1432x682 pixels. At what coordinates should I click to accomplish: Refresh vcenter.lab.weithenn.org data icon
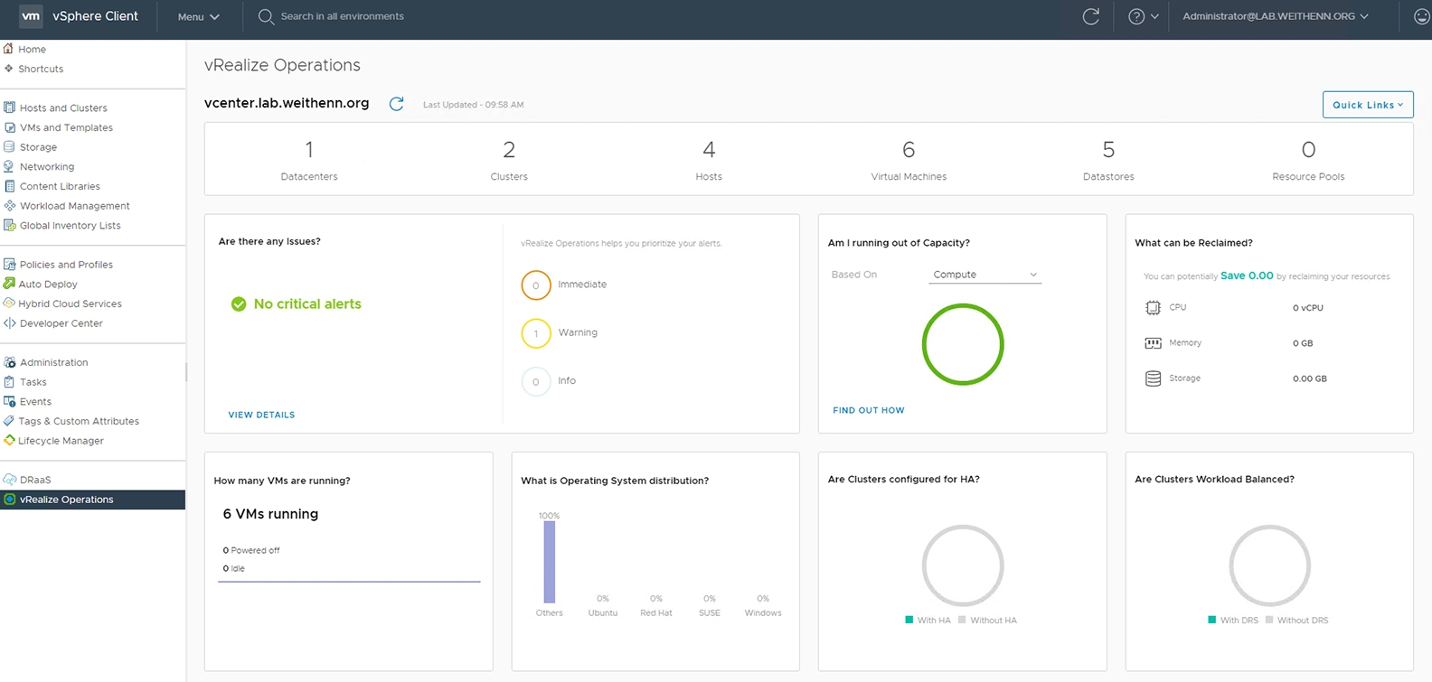pos(396,104)
